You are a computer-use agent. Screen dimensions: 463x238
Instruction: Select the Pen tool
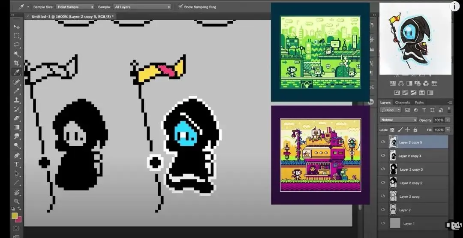[x=17, y=155]
